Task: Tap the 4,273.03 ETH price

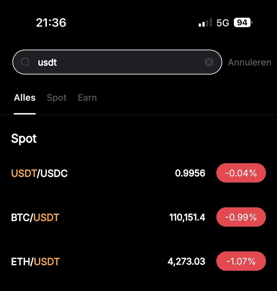Action: tap(186, 261)
